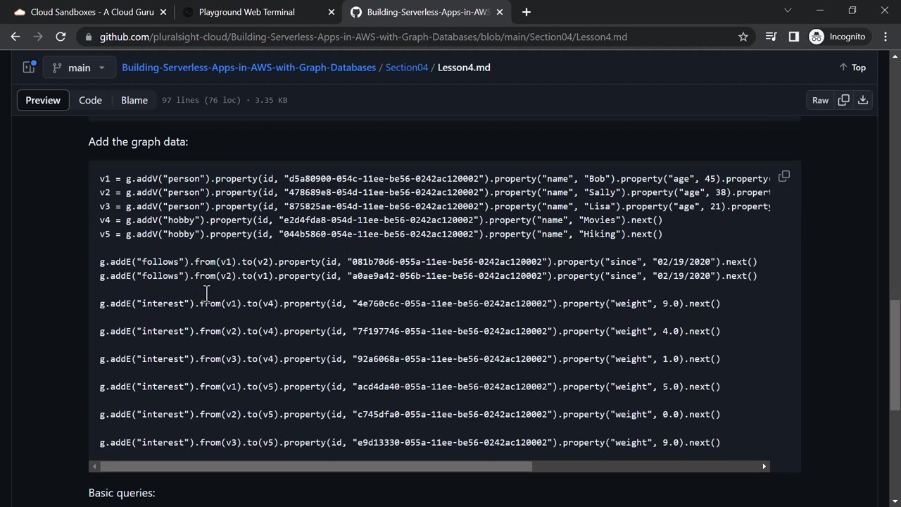Switch to Playground Web Terminal tab

pos(246,12)
